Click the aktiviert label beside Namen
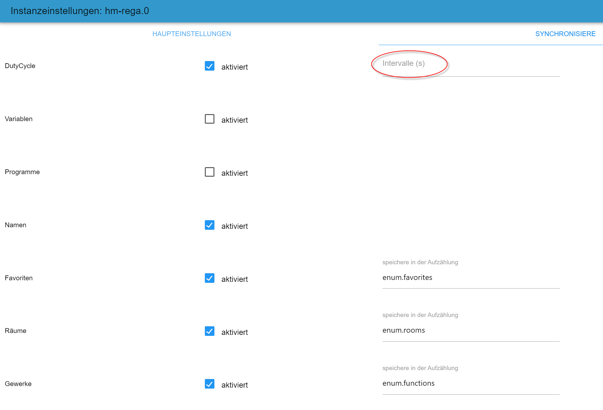This screenshot has height=410, width=603. (x=235, y=226)
